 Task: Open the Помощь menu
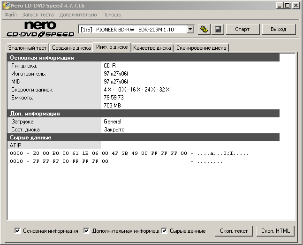coord(112,15)
